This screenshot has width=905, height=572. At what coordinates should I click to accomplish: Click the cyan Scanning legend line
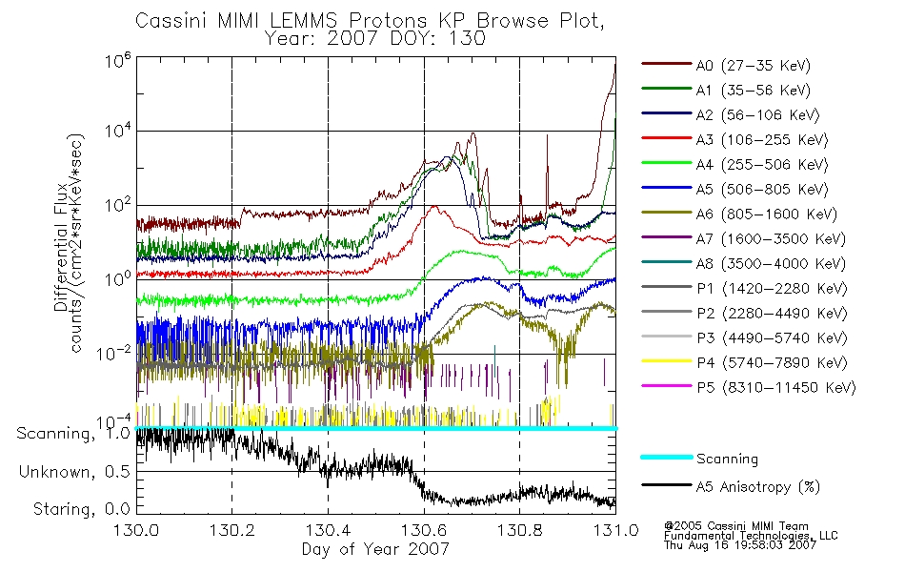pyautogui.click(x=666, y=457)
